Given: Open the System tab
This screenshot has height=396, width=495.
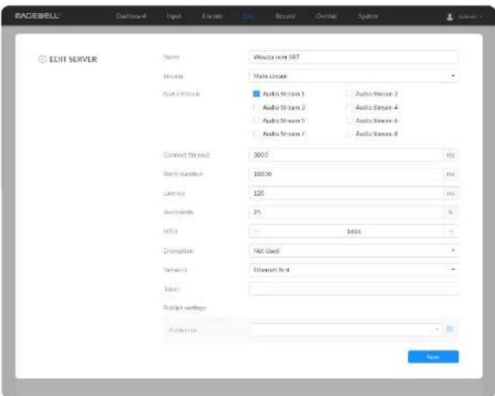Looking at the screenshot, I should tap(367, 15).
